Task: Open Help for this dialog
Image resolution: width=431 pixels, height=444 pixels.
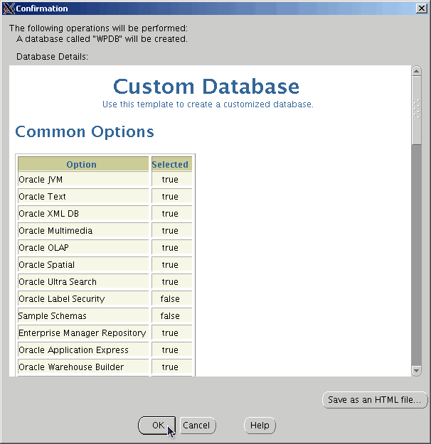Action: 260,426
